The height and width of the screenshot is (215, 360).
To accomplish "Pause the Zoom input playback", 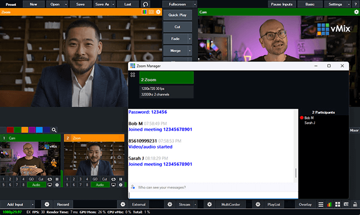I will coord(121,179).
